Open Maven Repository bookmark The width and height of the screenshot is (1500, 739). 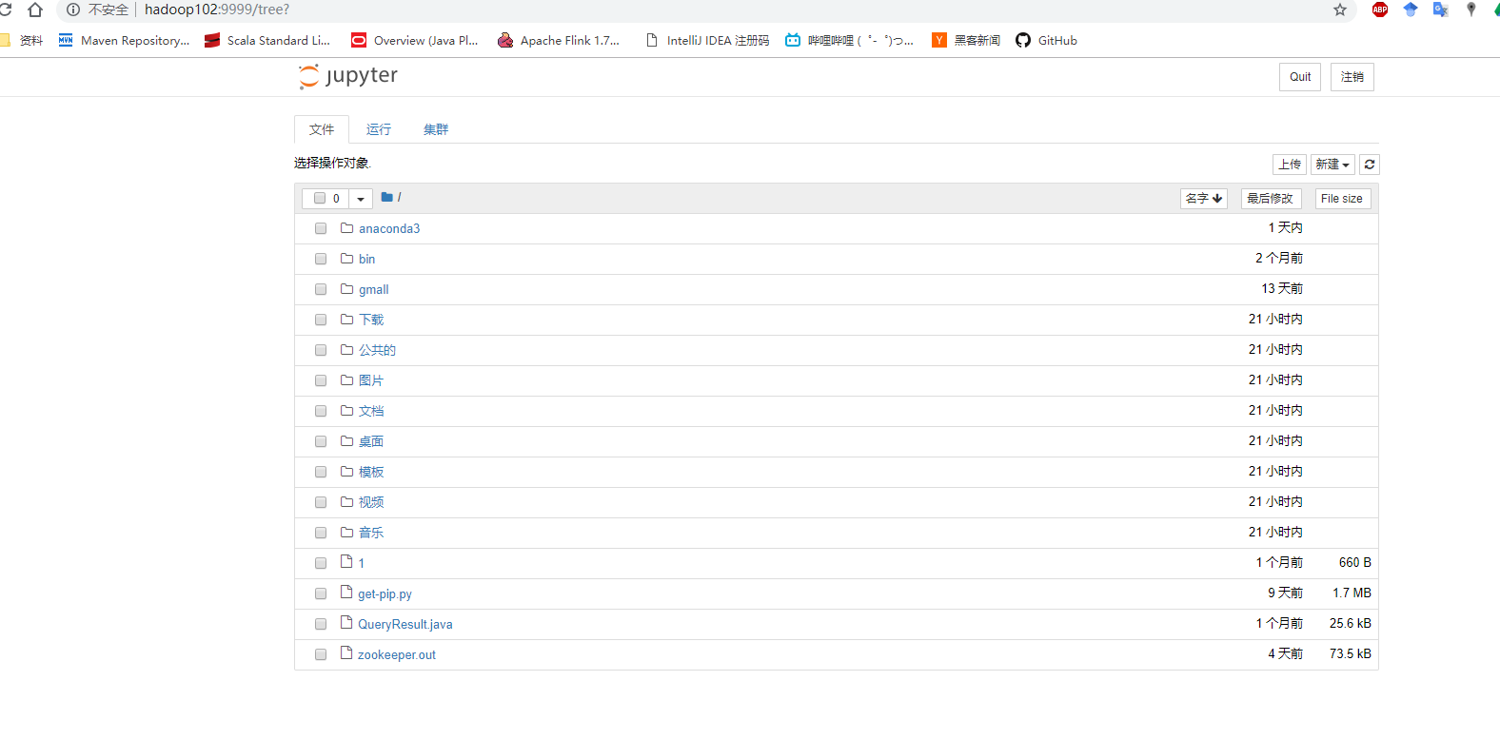pyautogui.click(x=124, y=40)
